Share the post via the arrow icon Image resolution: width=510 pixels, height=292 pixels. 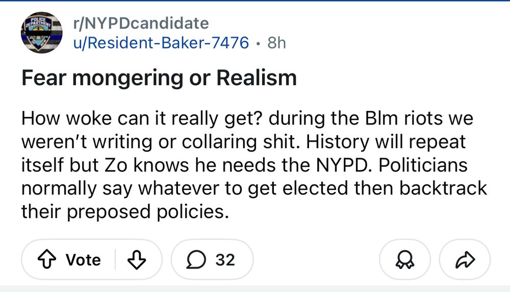[x=465, y=260]
